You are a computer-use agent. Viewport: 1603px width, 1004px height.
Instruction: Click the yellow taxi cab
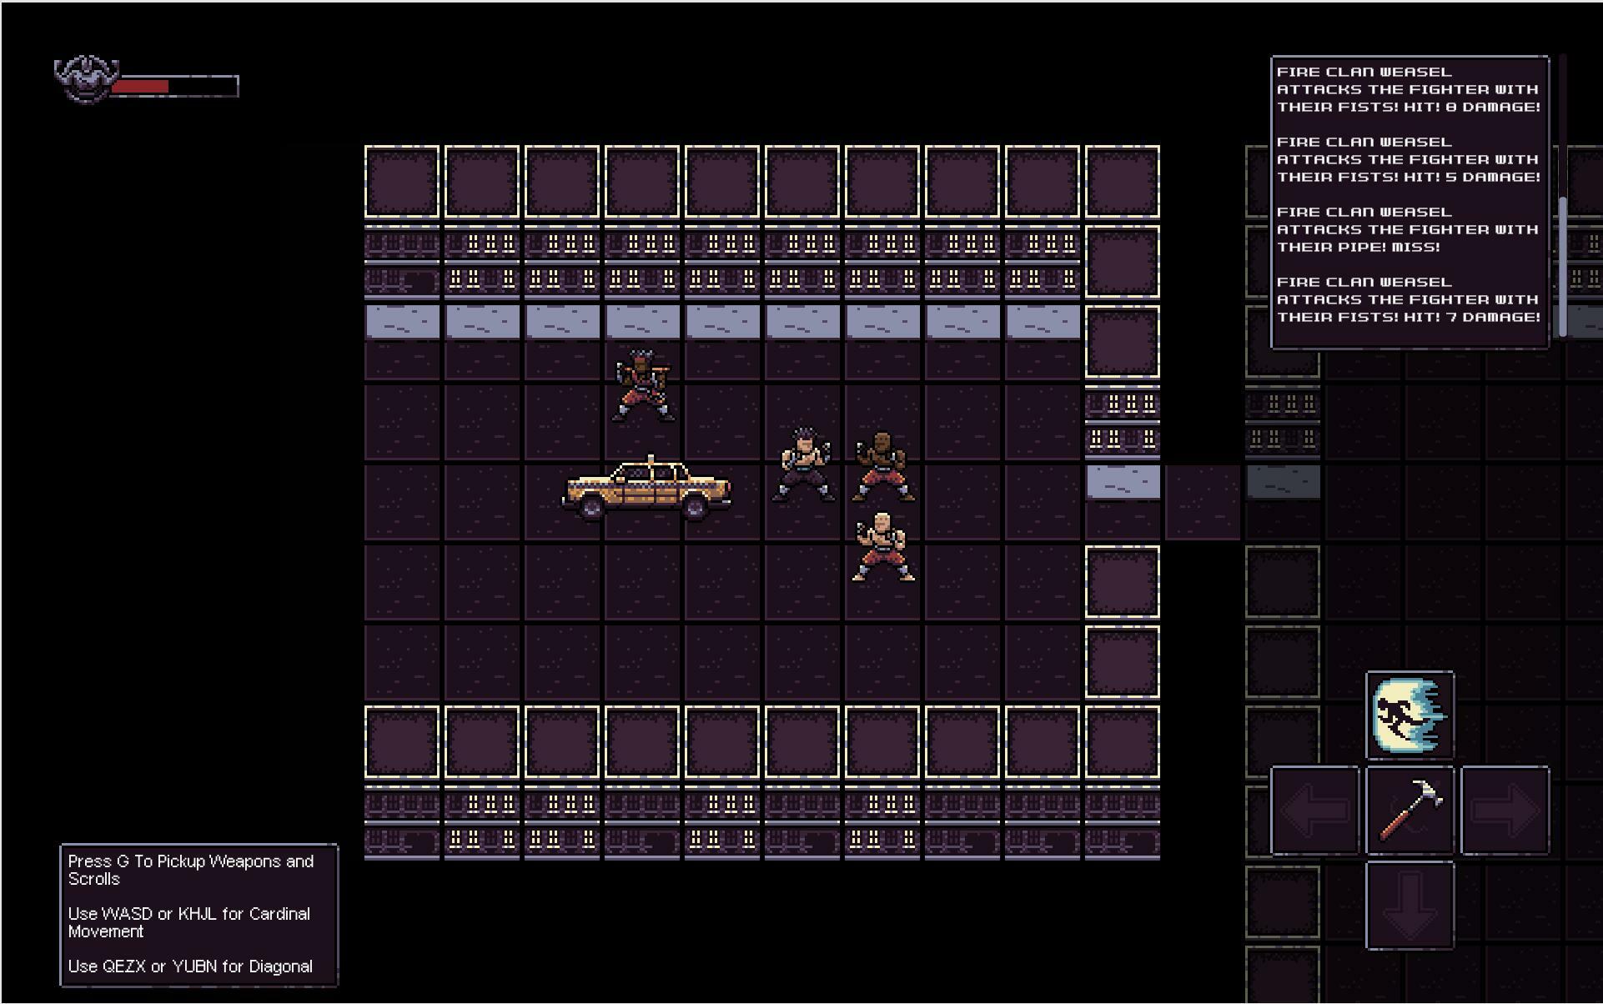[647, 489]
